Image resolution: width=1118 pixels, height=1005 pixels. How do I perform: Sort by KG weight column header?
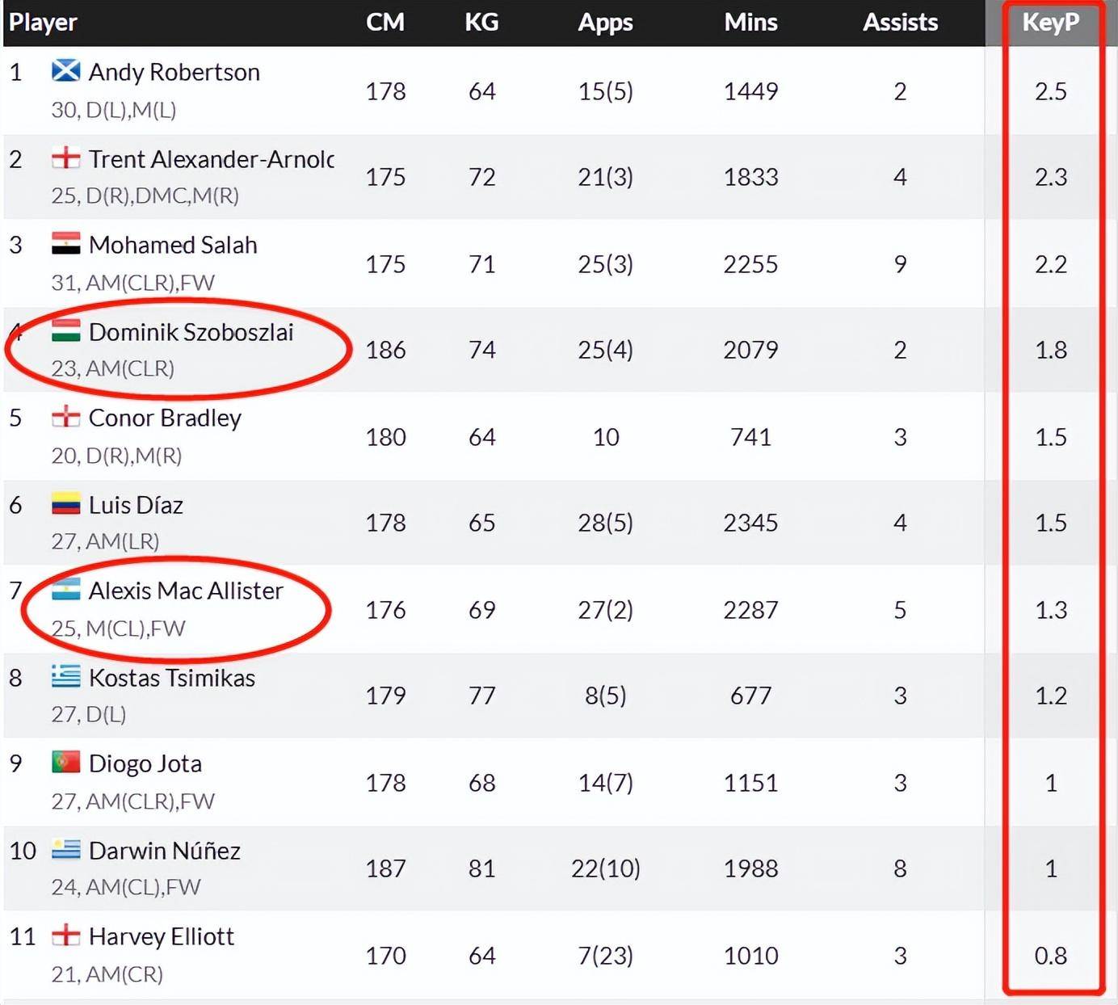(481, 22)
